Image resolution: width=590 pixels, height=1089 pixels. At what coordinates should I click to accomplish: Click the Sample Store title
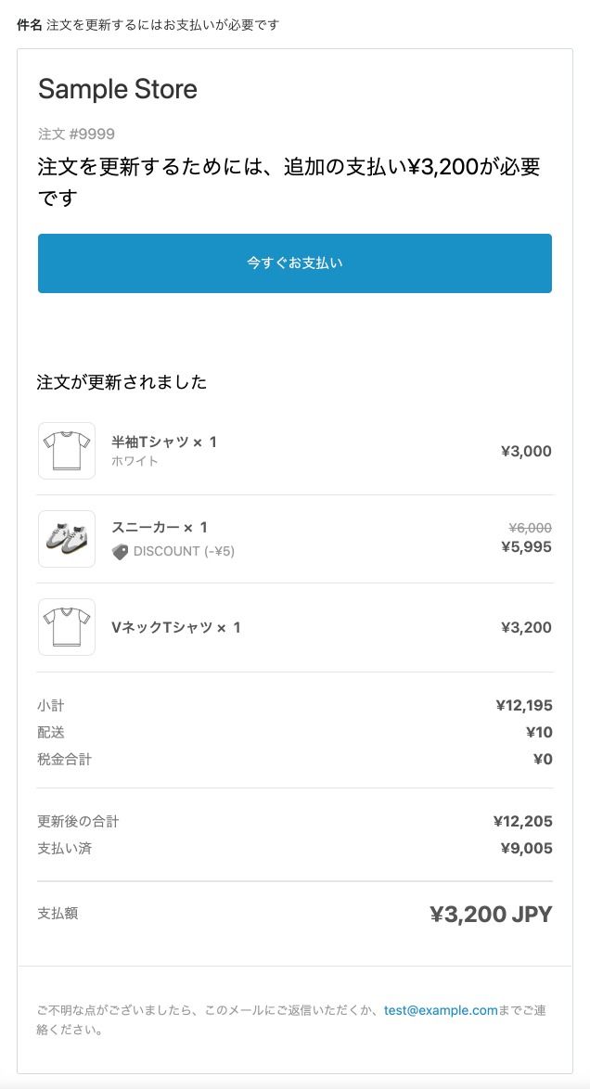(x=118, y=90)
